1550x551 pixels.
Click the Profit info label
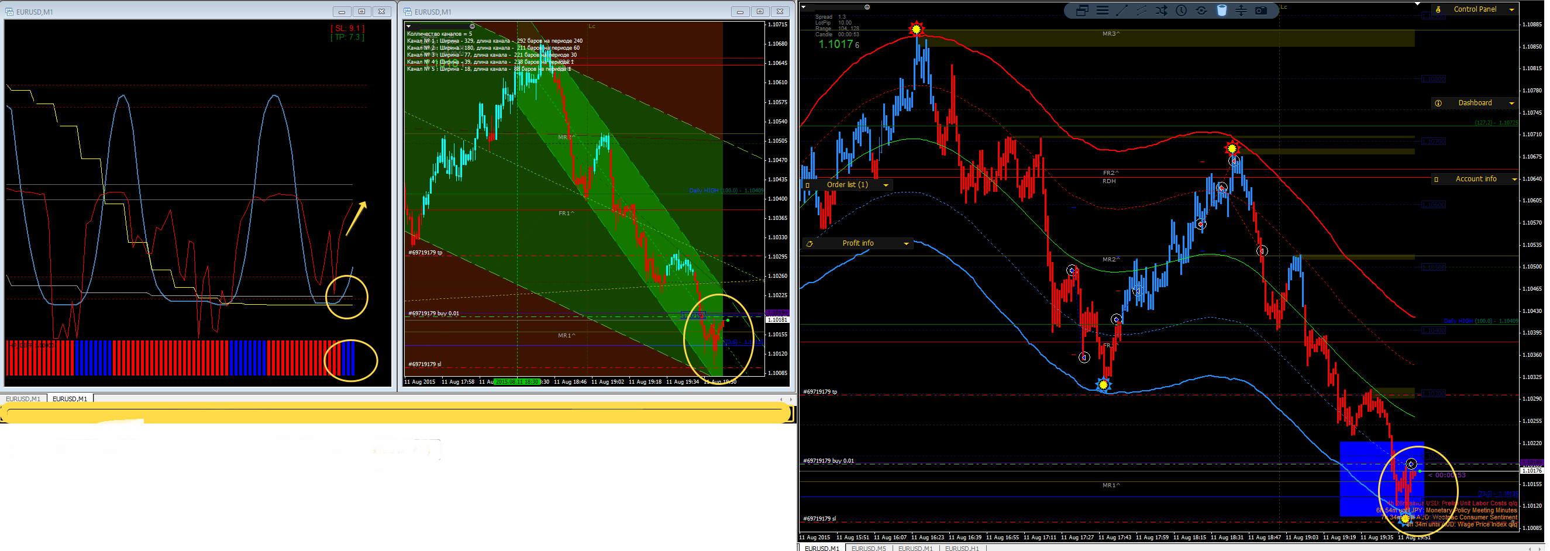tap(857, 243)
